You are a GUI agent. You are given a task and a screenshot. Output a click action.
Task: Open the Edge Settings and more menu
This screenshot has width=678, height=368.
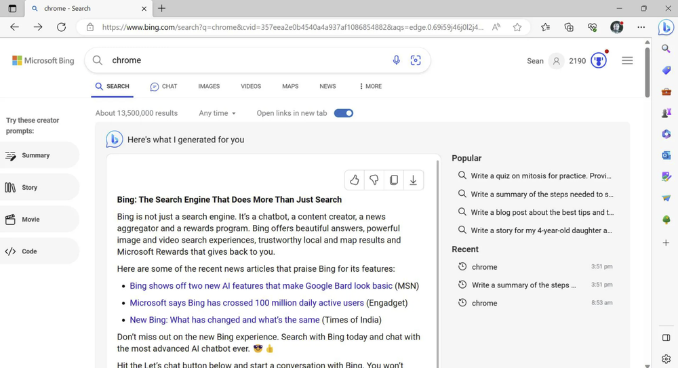pos(641,27)
